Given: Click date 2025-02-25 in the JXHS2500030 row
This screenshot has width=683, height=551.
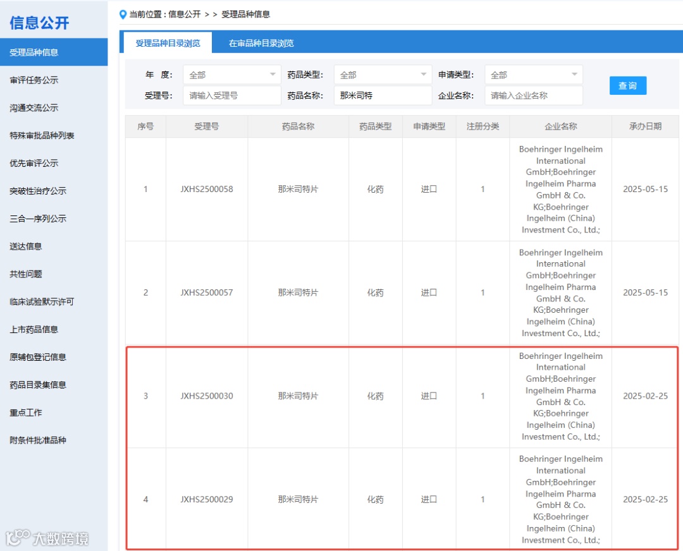Looking at the screenshot, I should point(645,396).
